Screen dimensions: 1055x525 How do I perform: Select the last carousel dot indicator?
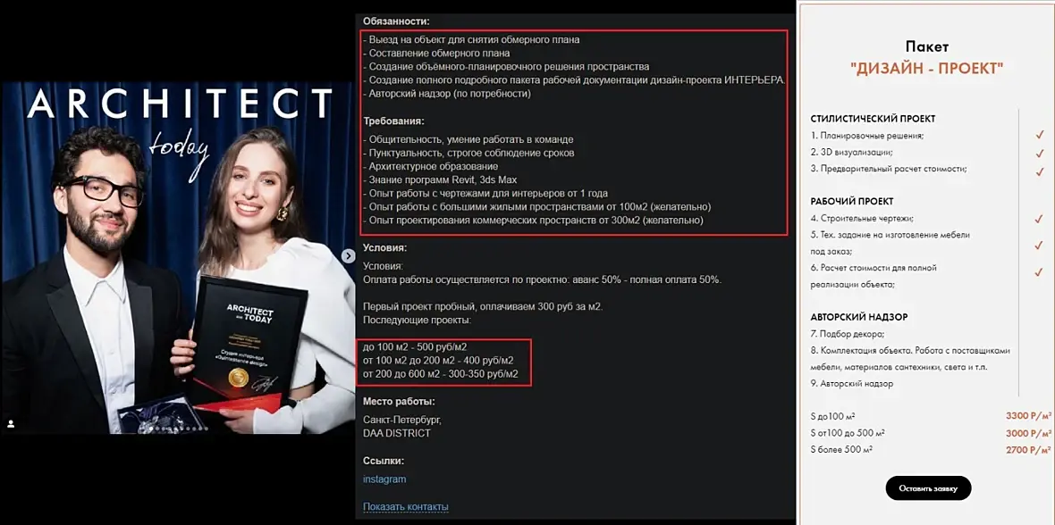coord(207,429)
